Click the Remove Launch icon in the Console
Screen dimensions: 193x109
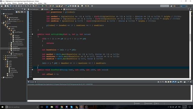161,82
